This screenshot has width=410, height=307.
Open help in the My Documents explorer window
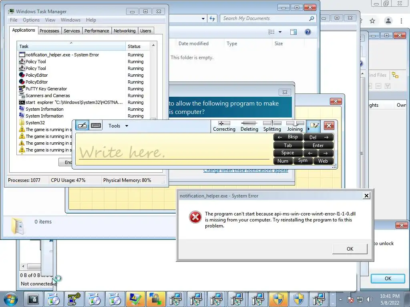point(308,32)
